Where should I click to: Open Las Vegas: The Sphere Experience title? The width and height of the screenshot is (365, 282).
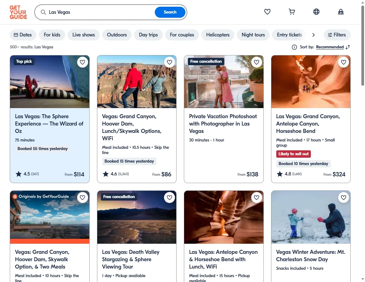coord(49,124)
